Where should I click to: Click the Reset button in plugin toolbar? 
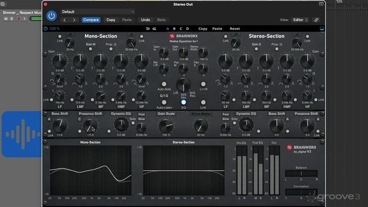pyautogui.click(x=235, y=29)
